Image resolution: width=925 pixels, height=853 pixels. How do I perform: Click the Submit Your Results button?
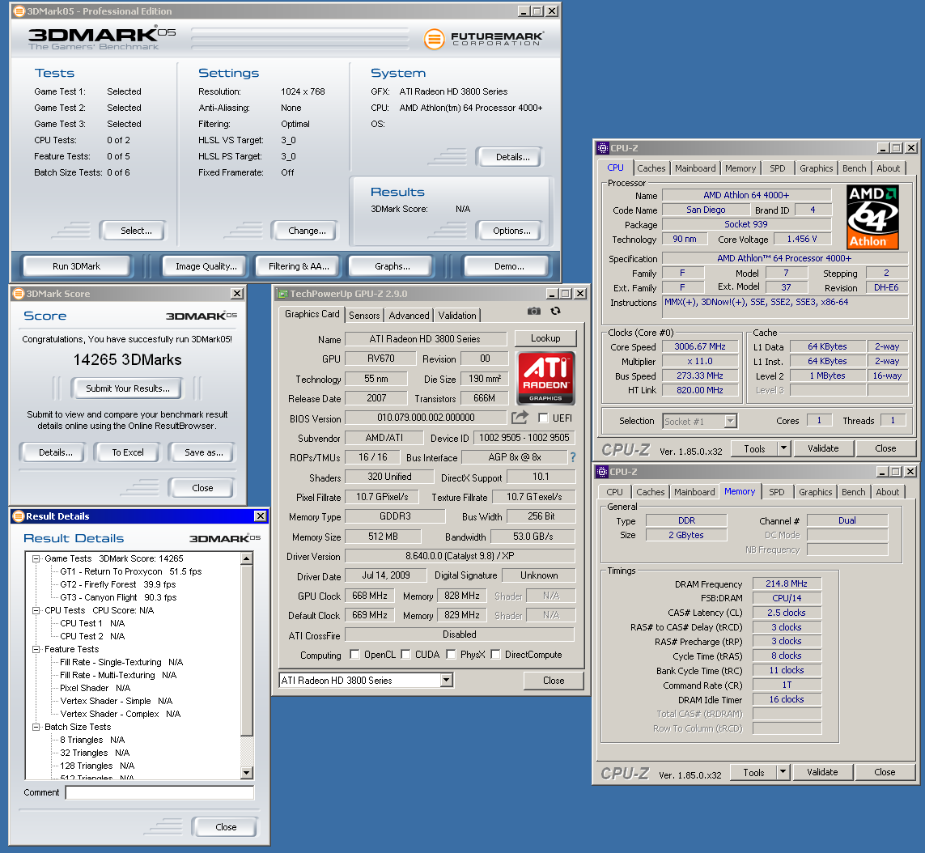pos(128,388)
